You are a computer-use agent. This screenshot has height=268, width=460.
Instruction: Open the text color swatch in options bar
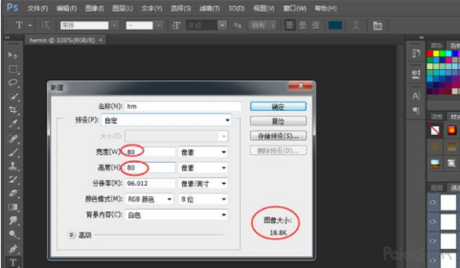[x=335, y=25]
